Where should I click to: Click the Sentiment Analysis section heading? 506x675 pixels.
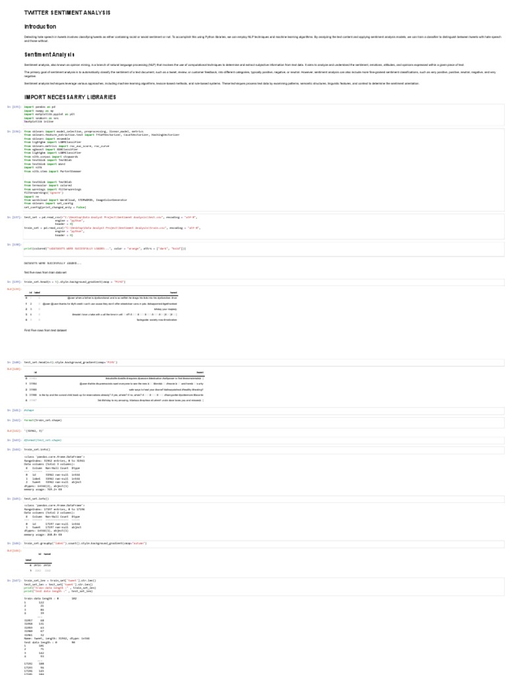pyautogui.click(x=49, y=55)
